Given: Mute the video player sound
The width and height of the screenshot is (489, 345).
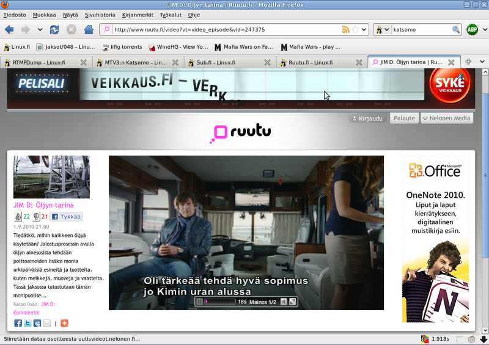Looking at the screenshot, I should click(284, 302).
